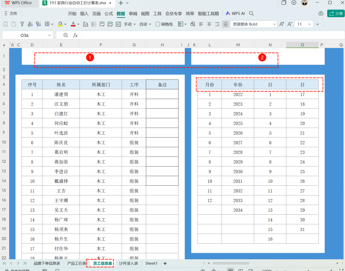Click the cell containing 2034
345x271 pixels.
[238, 210]
